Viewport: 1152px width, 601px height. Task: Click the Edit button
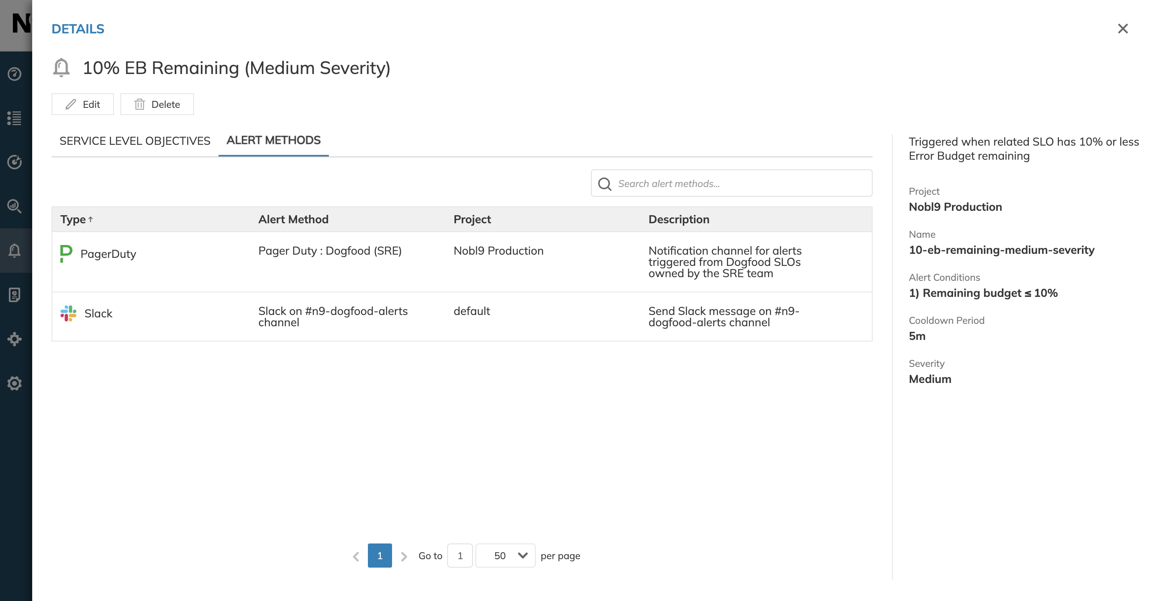pyautogui.click(x=82, y=104)
